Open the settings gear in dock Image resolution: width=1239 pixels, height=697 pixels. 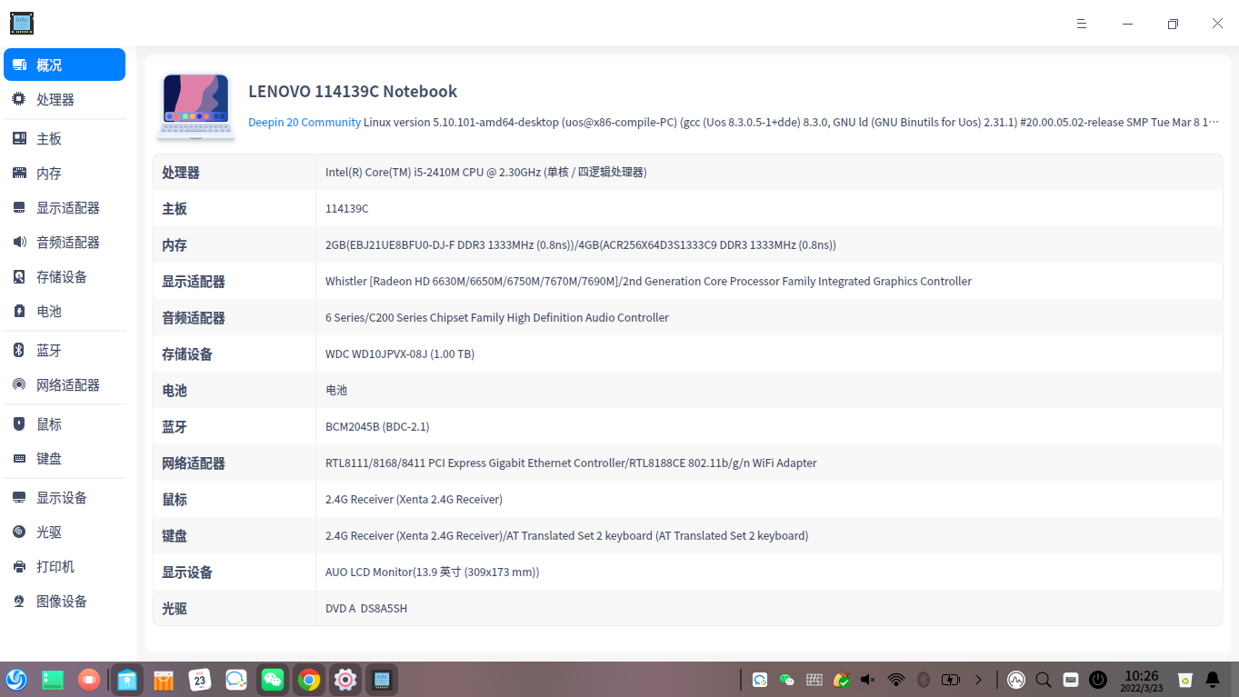click(345, 679)
